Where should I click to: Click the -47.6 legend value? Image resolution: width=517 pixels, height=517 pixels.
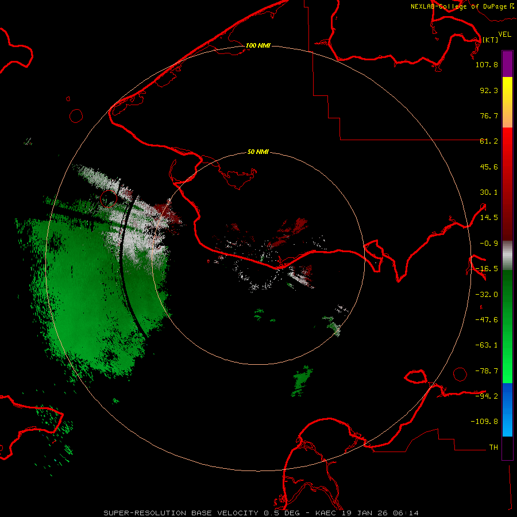click(487, 320)
